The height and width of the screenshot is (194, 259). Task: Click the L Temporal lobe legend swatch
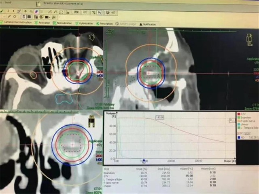pos(238,128)
